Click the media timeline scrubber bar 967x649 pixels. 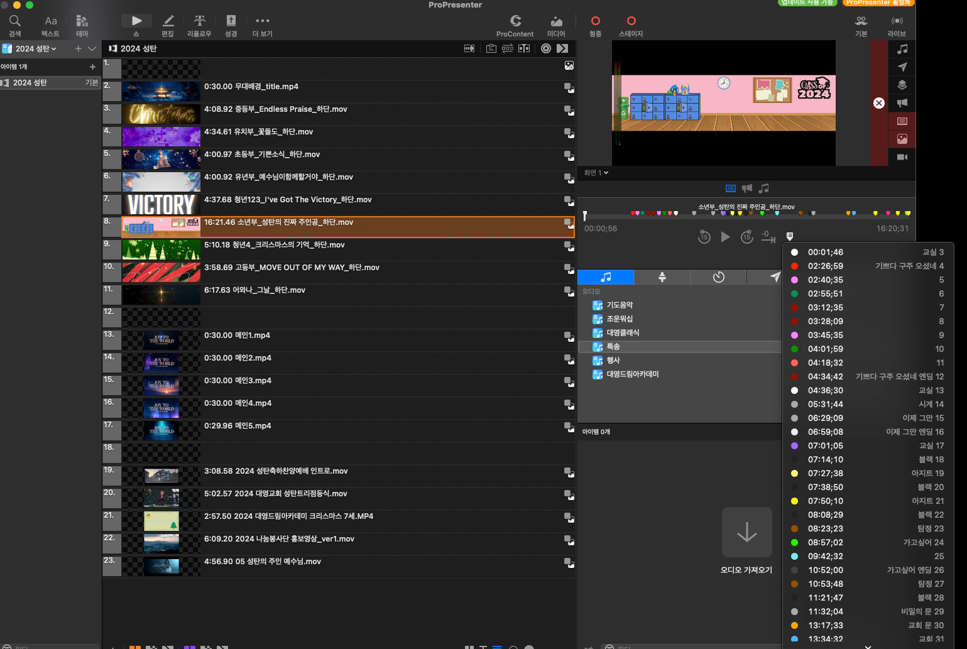746,214
